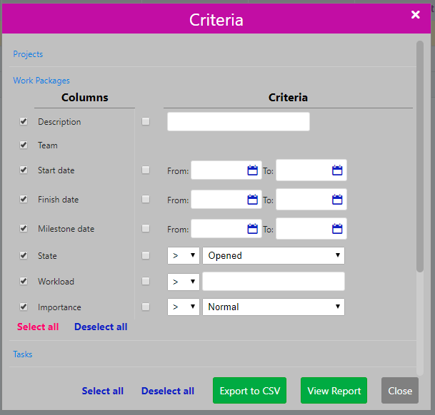Viewport: 435px width, 415px height.
Task: Open calendar for Start date To field
Action: click(x=337, y=170)
